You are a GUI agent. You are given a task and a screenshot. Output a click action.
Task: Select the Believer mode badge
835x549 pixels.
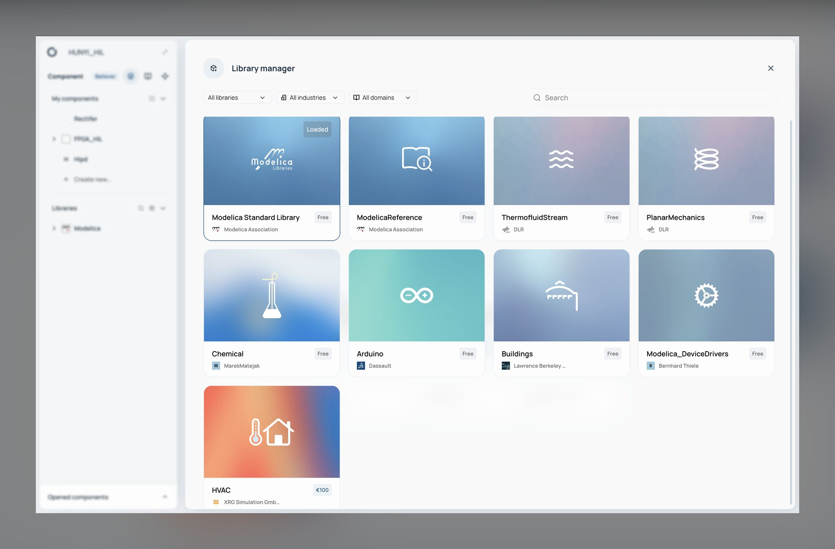pos(105,76)
